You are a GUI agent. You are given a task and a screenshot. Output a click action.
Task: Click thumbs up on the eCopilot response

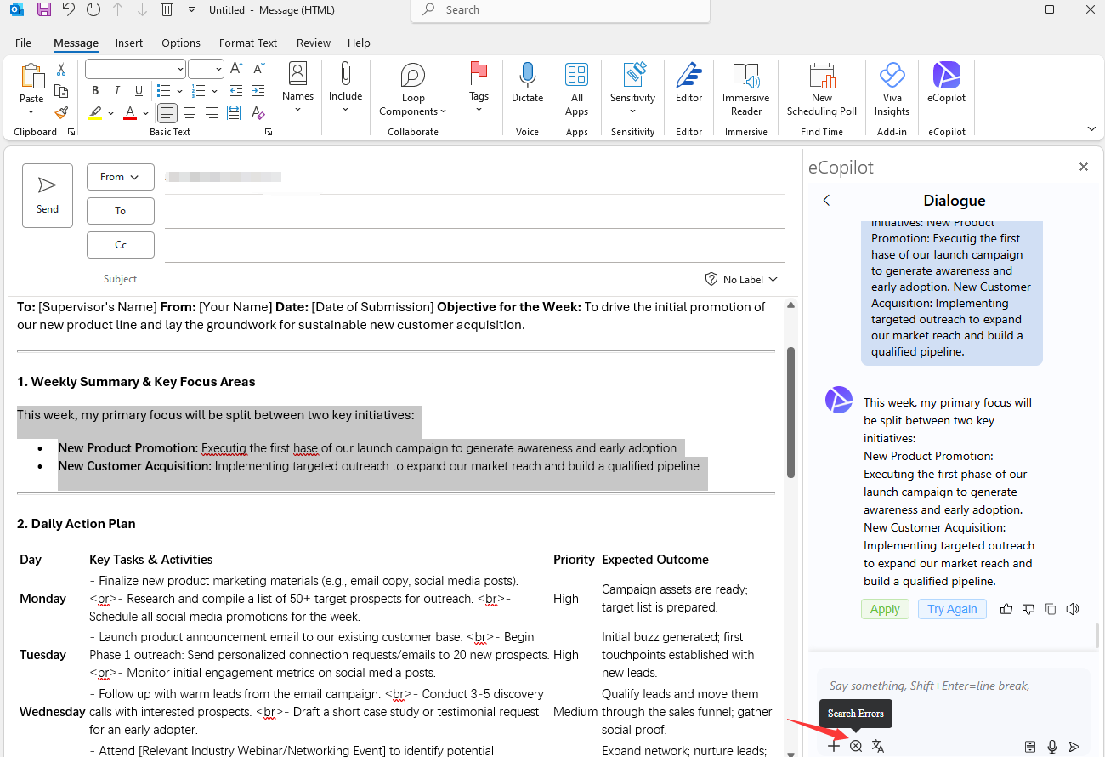pyautogui.click(x=1006, y=609)
